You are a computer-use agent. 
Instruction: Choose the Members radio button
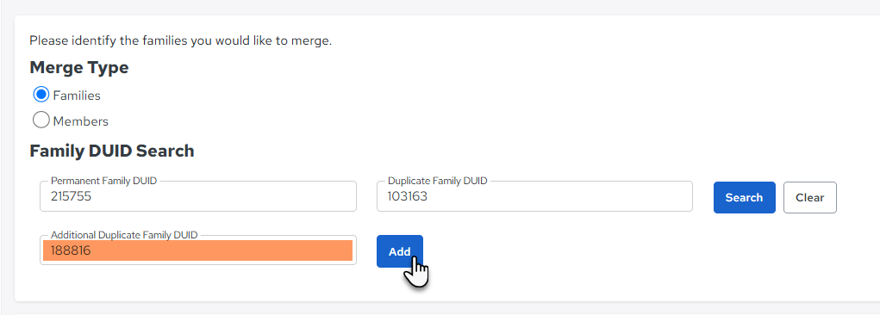coord(41,120)
